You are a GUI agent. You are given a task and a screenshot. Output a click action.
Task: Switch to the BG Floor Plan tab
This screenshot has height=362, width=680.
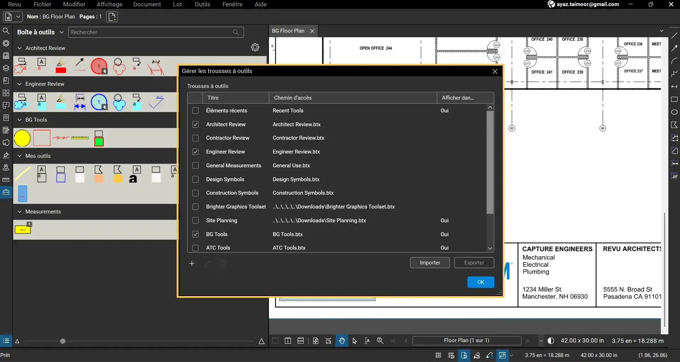[x=289, y=31]
